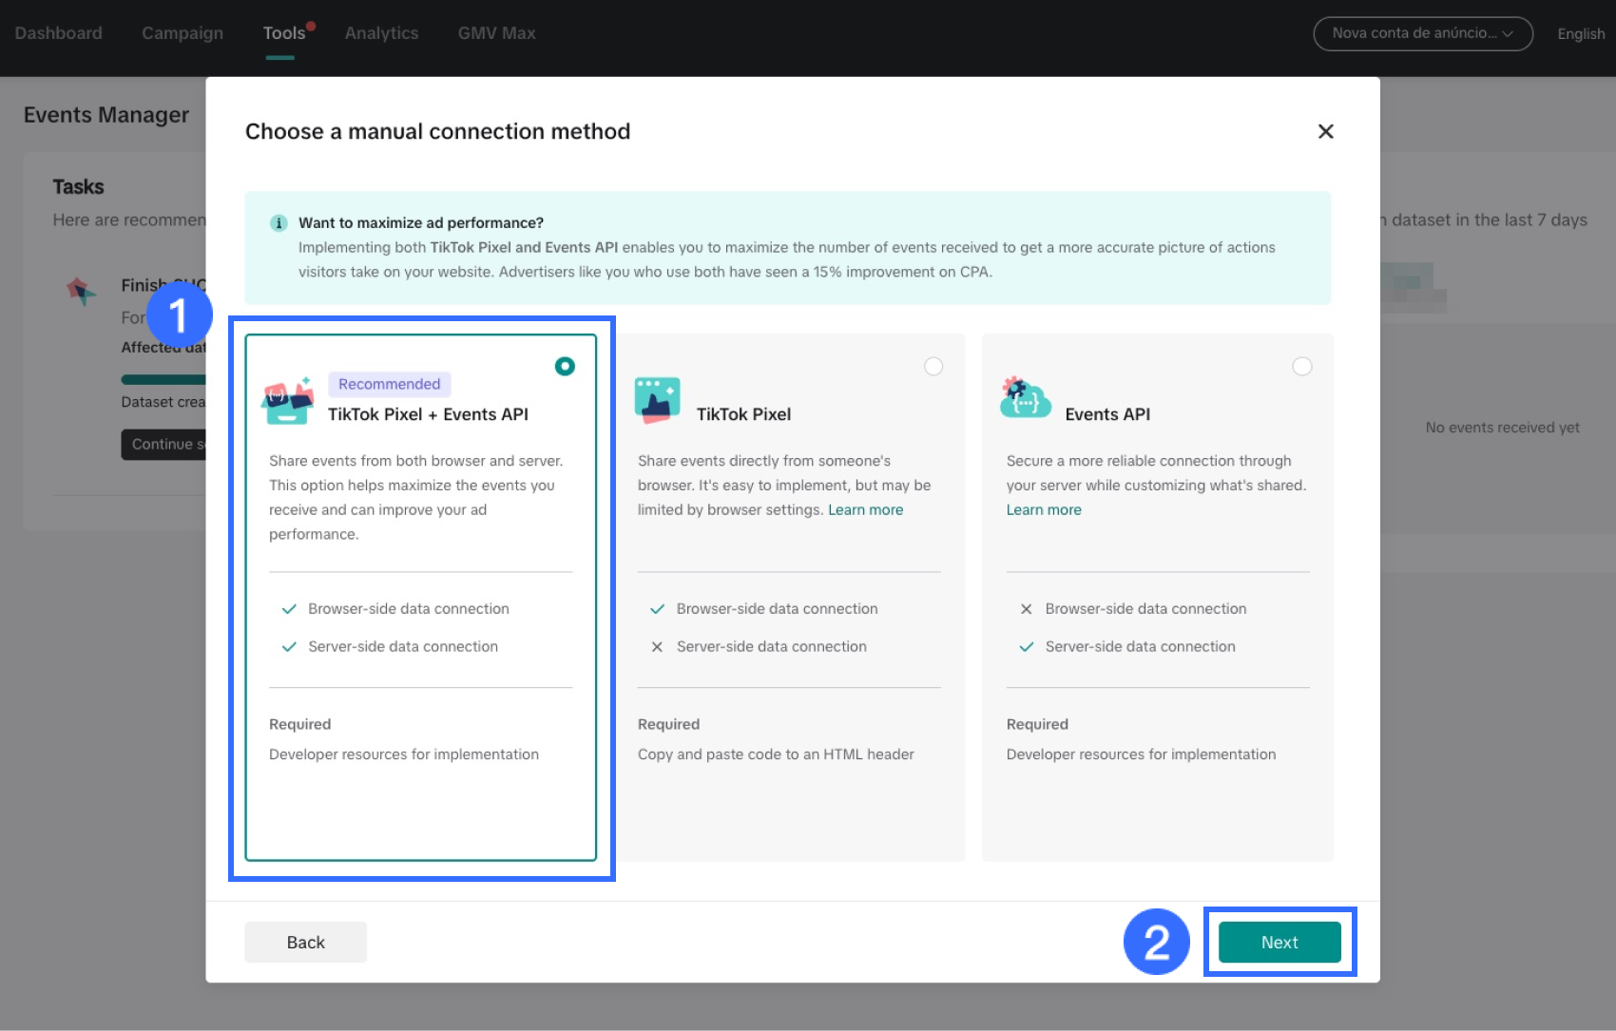Click the 'Choose a manual connection method' title

[438, 131]
